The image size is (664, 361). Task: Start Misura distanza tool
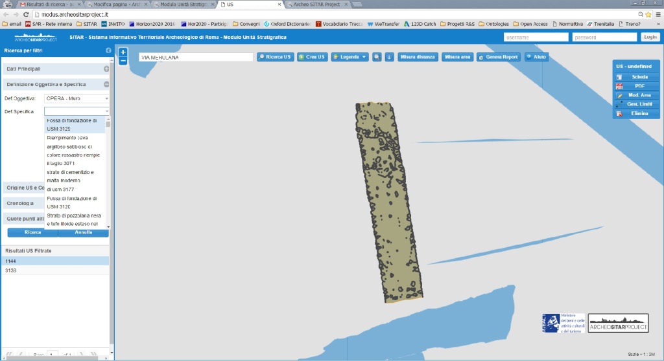point(418,57)
